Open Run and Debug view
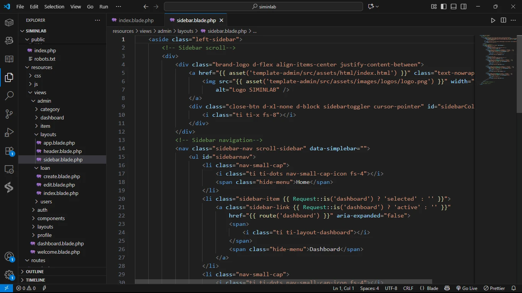Viewport: 522px width, 293px height. pos(9,132)
